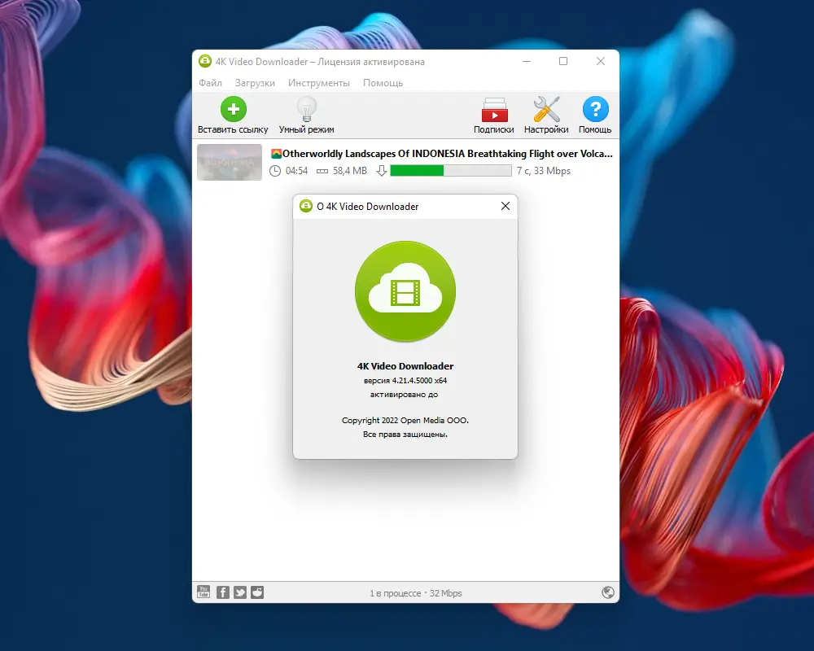Click the large green cloud logo
This screenshot has width=814, height=651.
click(405, 291)
